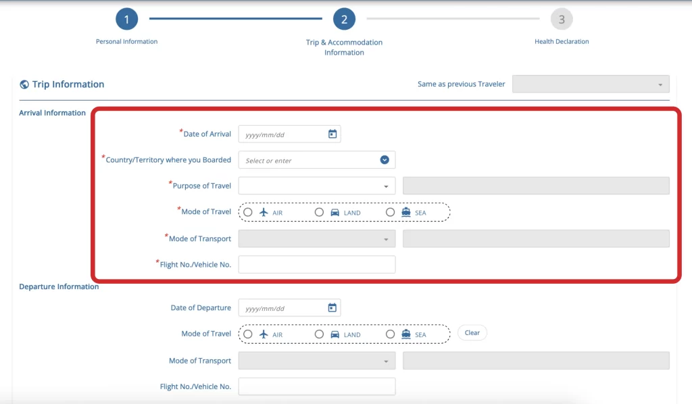
Task: Select AIR radio button for departure
Action: click(248, 334)
